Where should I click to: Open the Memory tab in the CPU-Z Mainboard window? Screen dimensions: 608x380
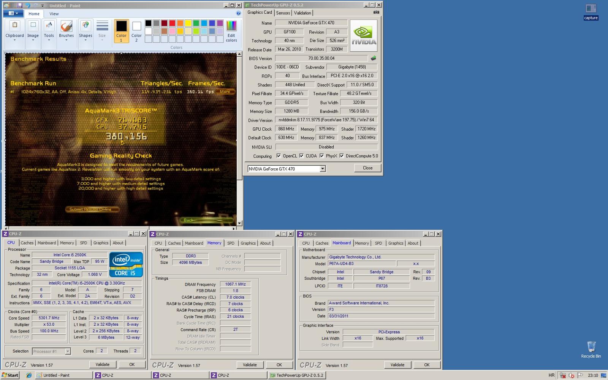pyautogui.click(x=362, y=243)
